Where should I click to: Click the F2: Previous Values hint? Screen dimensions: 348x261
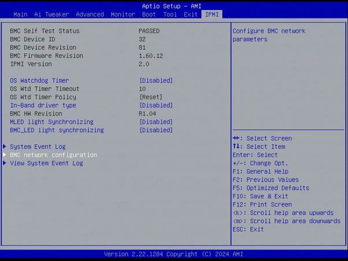pos(266,180)
